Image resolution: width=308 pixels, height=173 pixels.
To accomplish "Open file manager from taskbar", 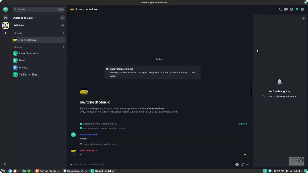I will click(24, 171).
